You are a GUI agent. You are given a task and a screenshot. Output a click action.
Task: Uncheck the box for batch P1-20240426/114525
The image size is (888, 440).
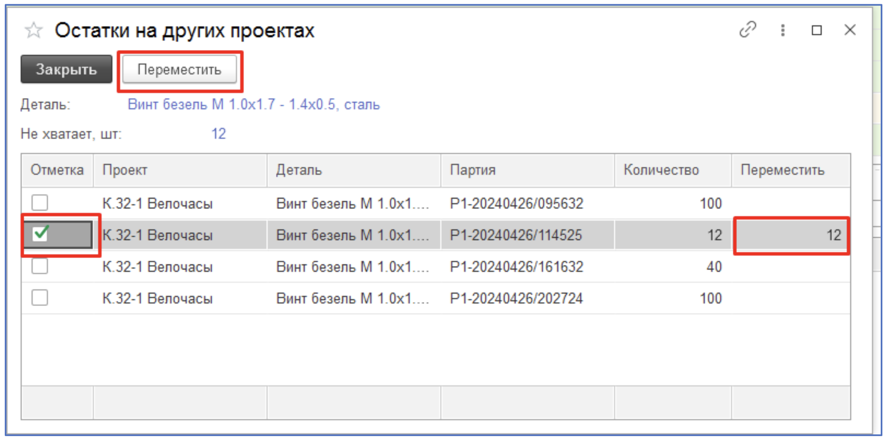41,234
